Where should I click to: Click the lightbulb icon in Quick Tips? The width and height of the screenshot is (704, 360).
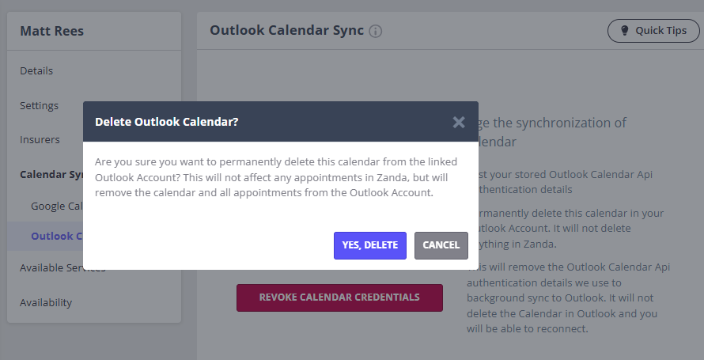click(x=624, y=31)
